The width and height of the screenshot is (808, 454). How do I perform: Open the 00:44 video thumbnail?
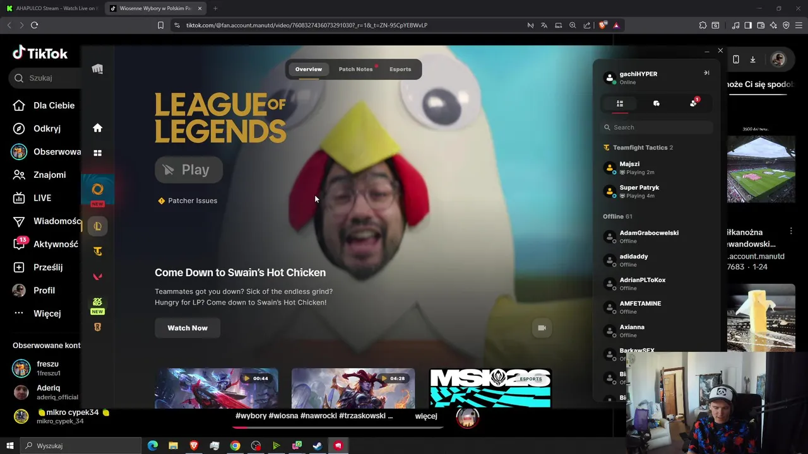[217, 388]
